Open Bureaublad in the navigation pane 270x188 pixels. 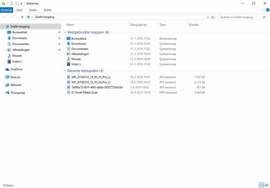20,32
